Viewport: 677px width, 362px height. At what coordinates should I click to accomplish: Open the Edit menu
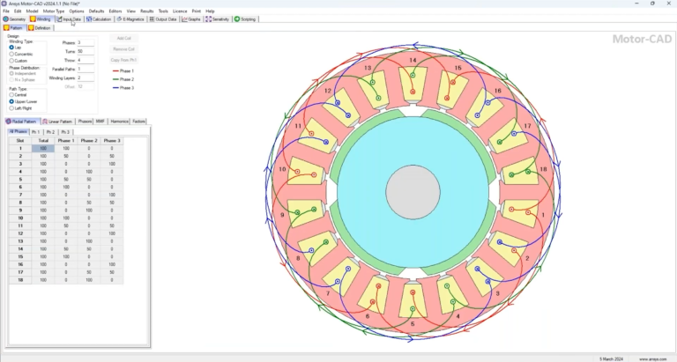coord(18,11)
